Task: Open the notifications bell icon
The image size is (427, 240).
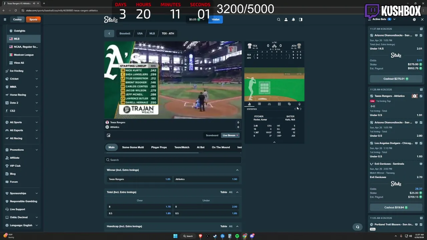Action: [x=293, y=19]
